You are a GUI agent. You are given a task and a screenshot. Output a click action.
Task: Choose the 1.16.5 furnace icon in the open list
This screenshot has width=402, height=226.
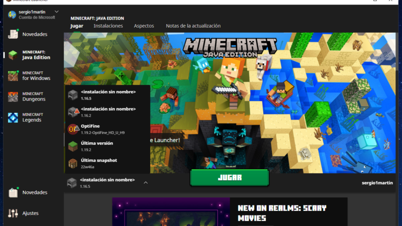73,95
